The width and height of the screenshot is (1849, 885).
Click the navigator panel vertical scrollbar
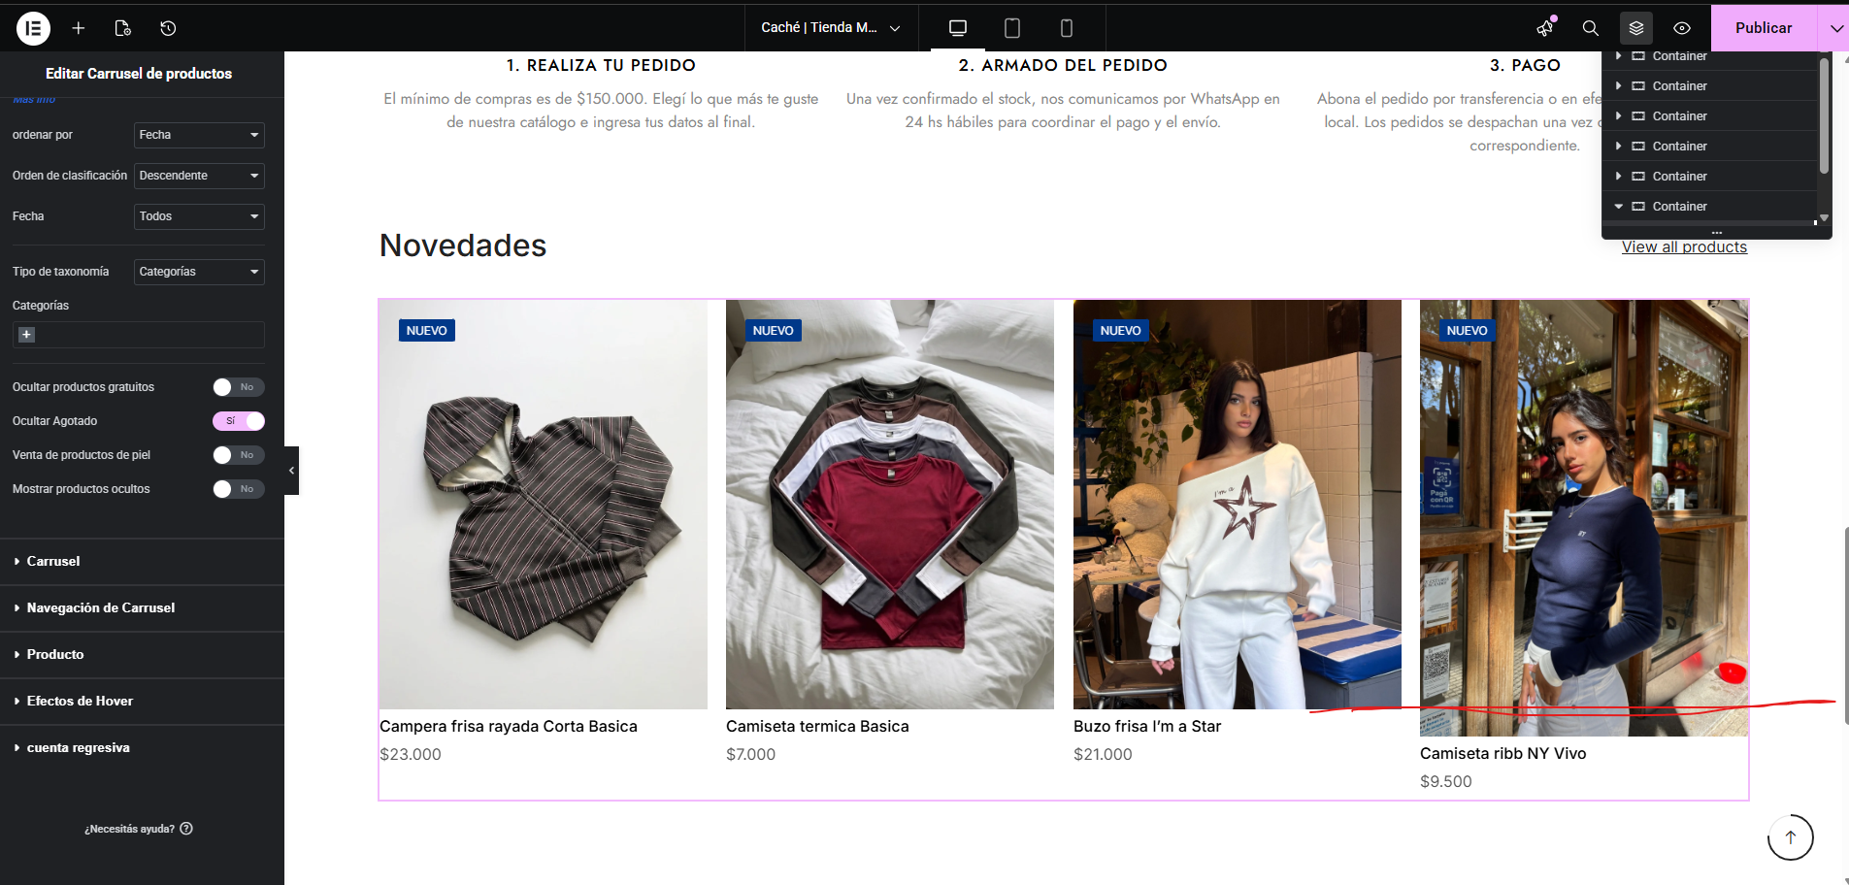pos(1824,116)
